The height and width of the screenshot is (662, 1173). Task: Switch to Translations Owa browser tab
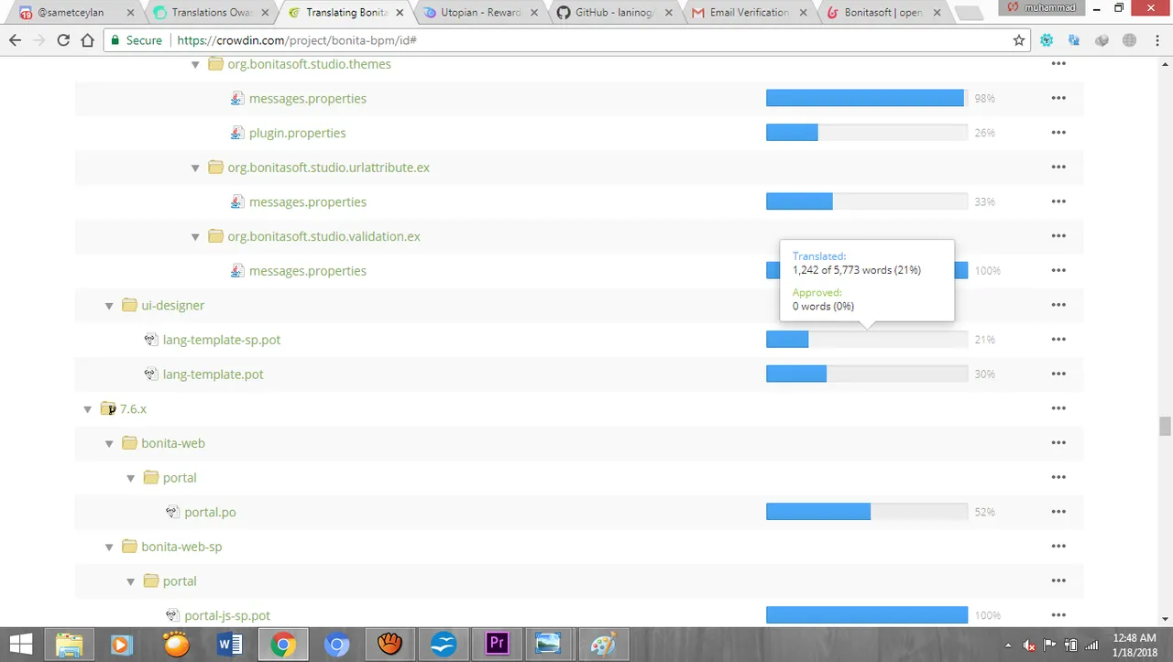point(213,13)
